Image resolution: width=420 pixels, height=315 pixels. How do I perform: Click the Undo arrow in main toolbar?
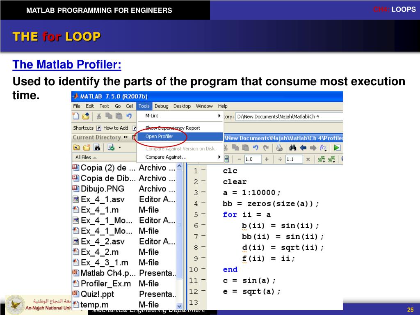point(129,116)
